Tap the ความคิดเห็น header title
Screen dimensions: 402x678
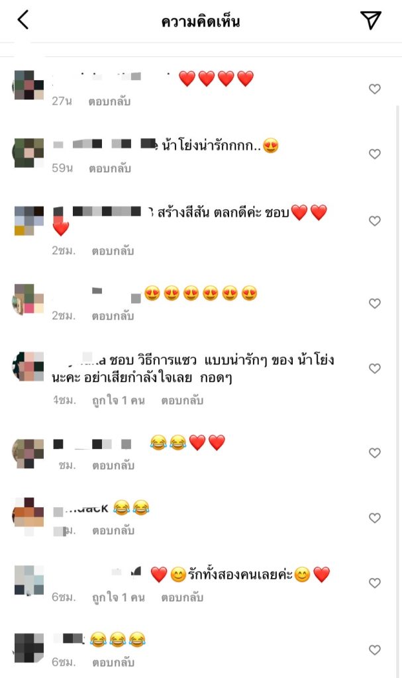point(201,21)
